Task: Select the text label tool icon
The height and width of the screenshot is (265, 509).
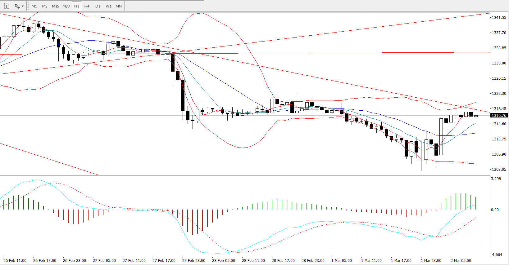Action: click(6, 6)
